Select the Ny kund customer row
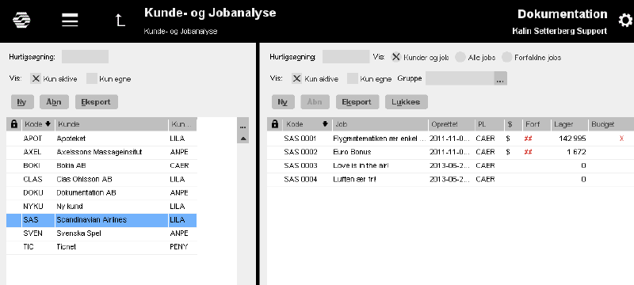 (101, 207)
